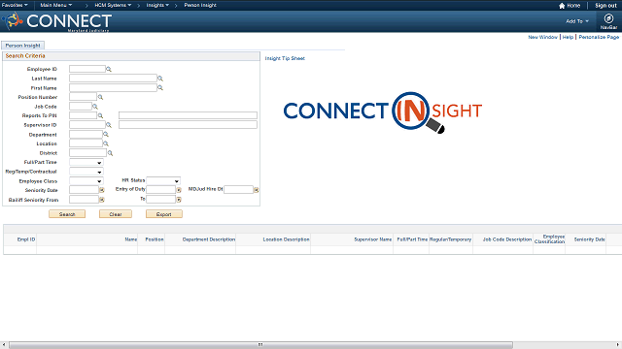Image resolution: width=622 pixels, height=349 pixels.
Task: Focus the Job Code input field
Action: point(81,107)
